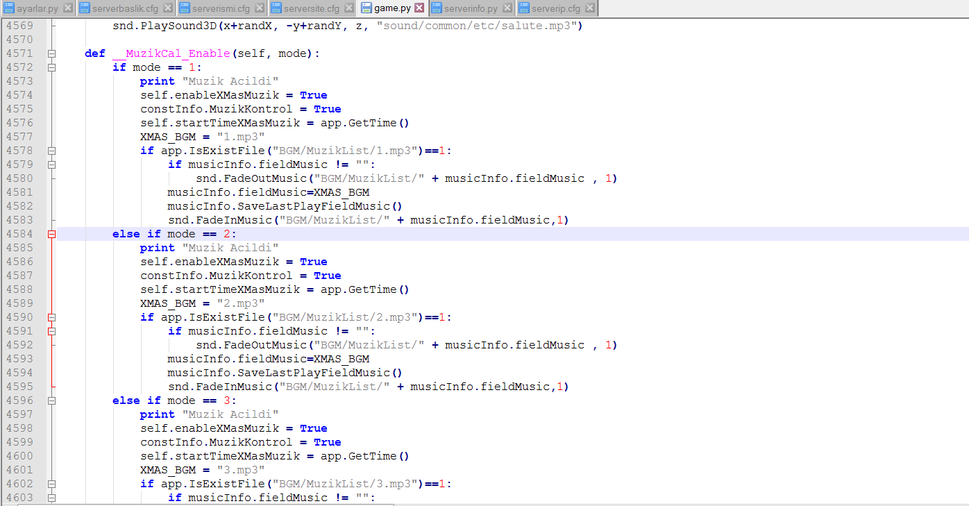
Task: Click the disk icon on serverinfo.py tab
Action: [x=436, y=8]
